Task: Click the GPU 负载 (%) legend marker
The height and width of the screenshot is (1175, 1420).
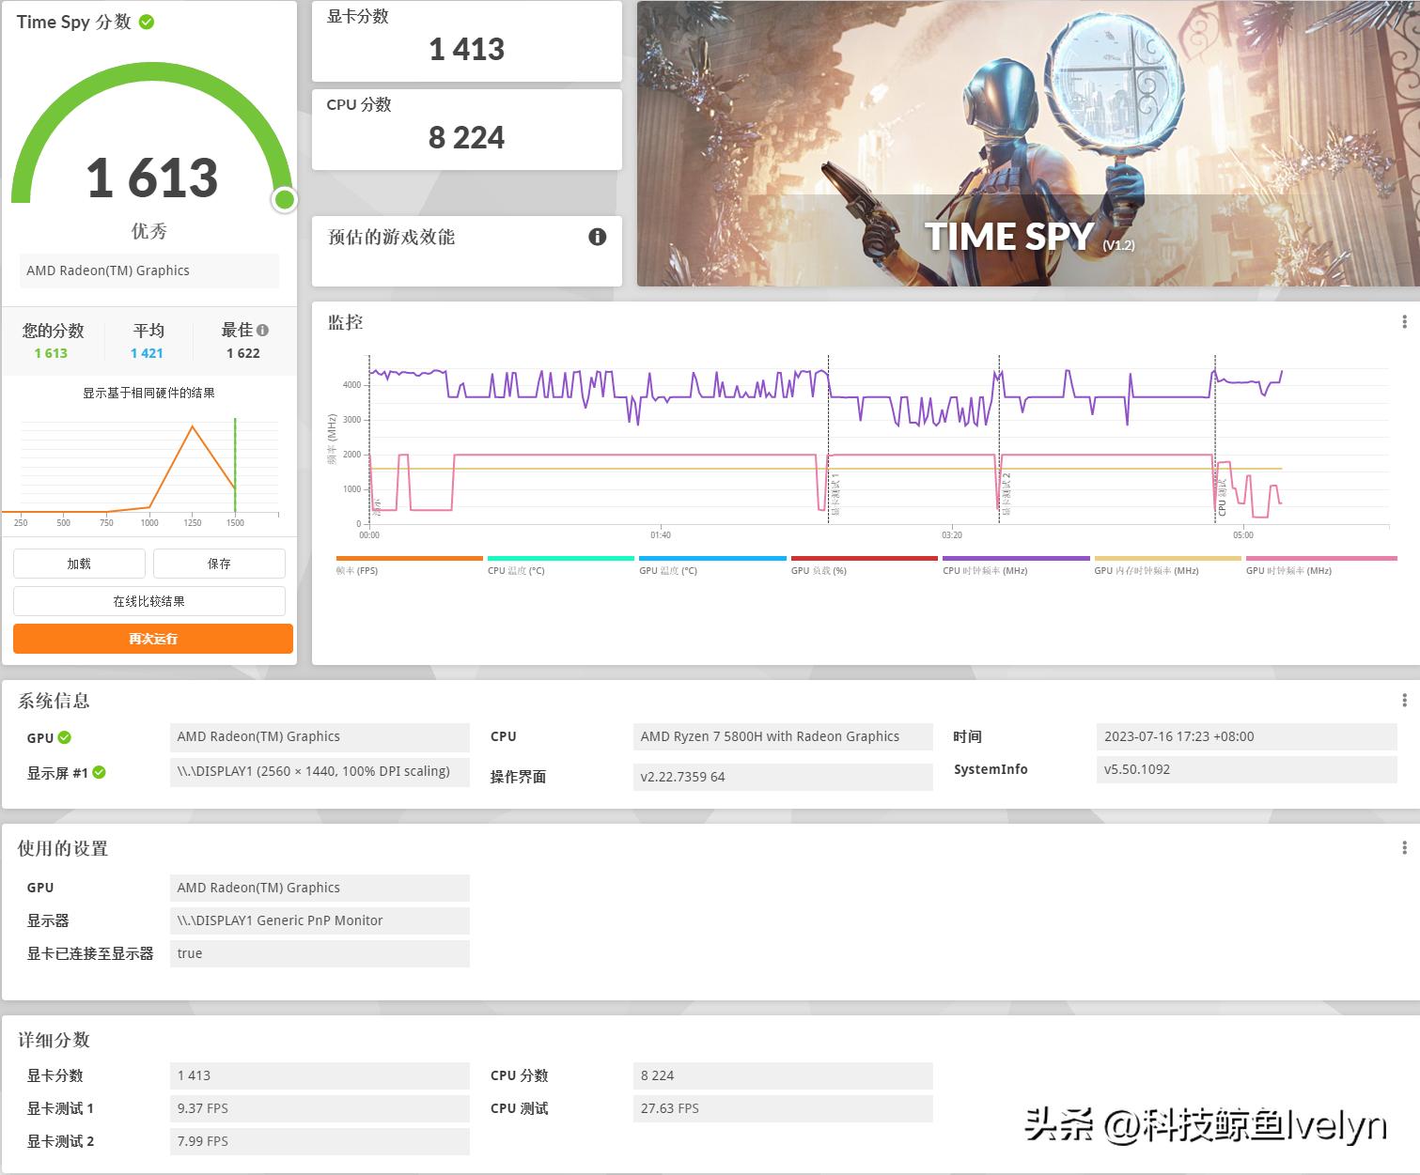Action: click(x=864, y=558)
